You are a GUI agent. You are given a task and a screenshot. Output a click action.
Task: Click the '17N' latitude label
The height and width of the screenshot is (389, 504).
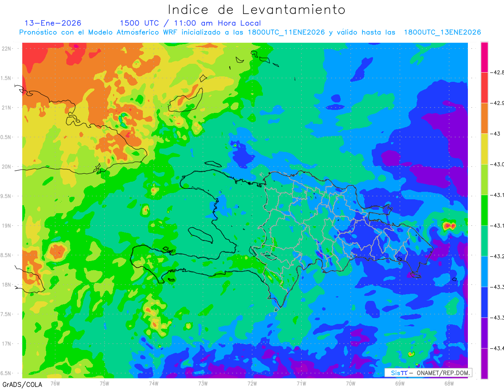pyautogui.click(x=7, y=344)
